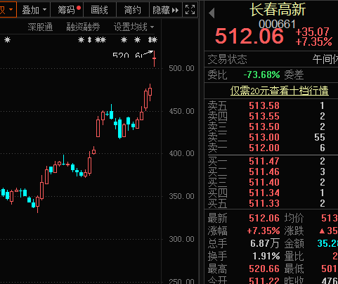Open the 叠加 overlay dropdown
This screenshot has height=284, width=338.
pyautogui.click(x=34, y=10)
